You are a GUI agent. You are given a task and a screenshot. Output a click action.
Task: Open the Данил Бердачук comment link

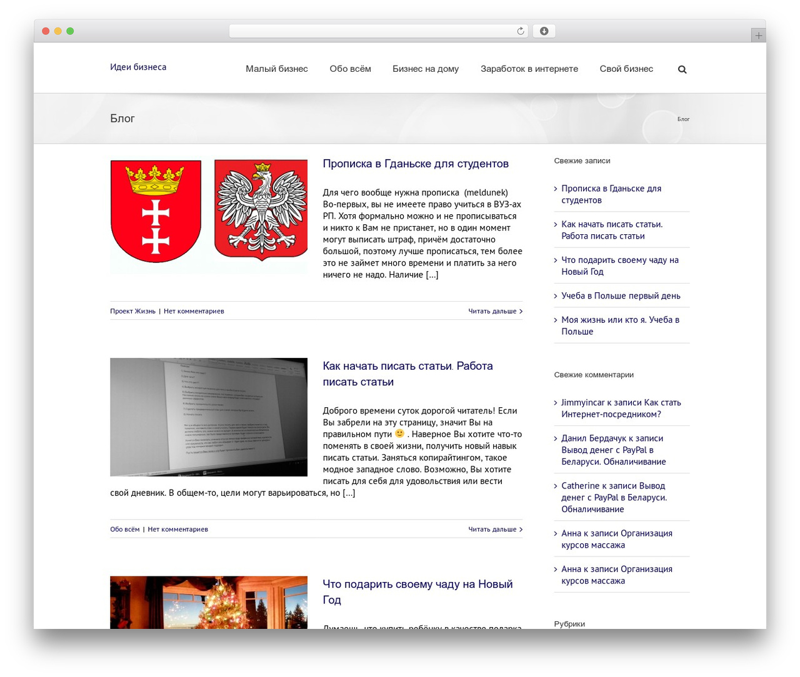pyautogui.click(x=613, y=450)
